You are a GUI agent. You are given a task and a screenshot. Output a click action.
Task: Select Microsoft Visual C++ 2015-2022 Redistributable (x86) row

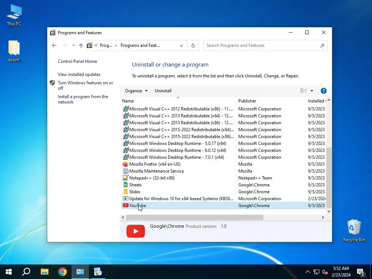point(223,137)
